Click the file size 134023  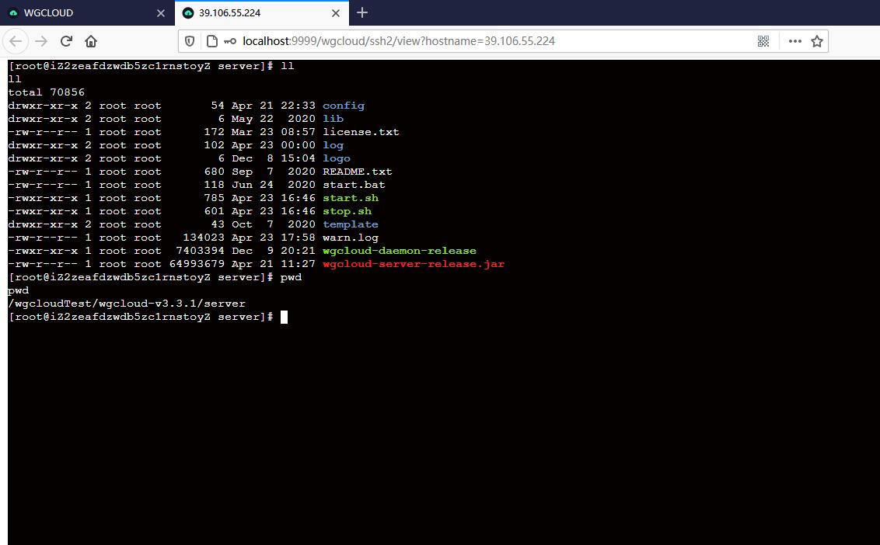pyautogui.click(x=203, y=238)
